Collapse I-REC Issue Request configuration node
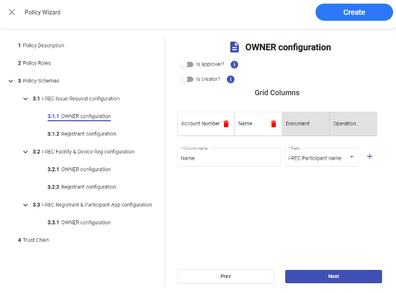This screenshot has width=396, height=293. pyautogui.click(x=25, y=99)
